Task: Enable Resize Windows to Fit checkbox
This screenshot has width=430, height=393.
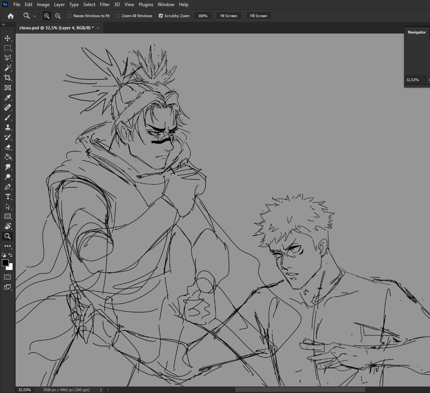Action: tap(70, 16)
